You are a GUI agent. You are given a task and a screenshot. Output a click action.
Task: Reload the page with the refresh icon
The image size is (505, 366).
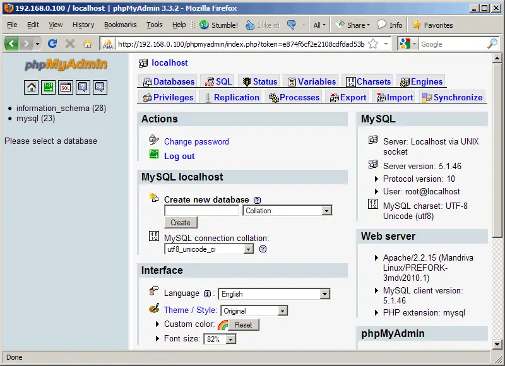click(x=52, y=44)
